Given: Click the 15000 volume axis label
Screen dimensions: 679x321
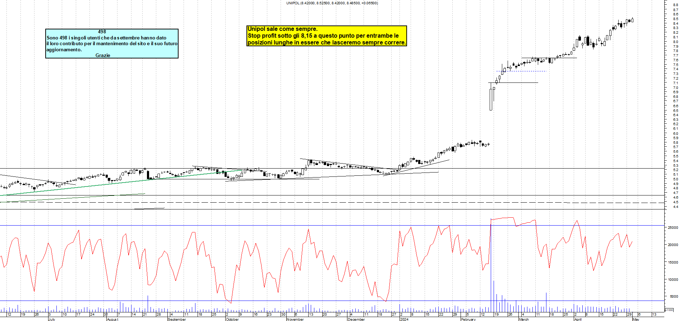Looking at the screenshot, I should tap(673, 262).
